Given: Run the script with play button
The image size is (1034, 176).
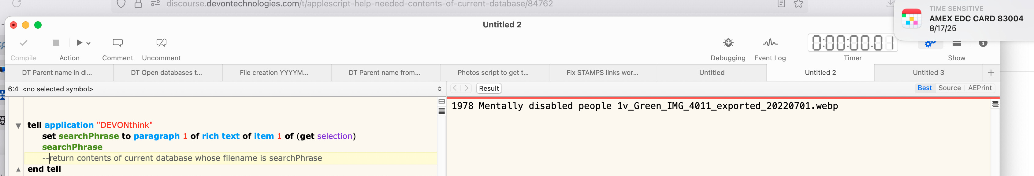Looking at the screenshot, I should point(80,43).
